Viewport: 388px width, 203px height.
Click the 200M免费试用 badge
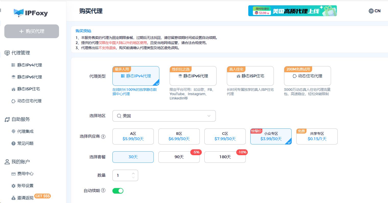tap(298, 69)
